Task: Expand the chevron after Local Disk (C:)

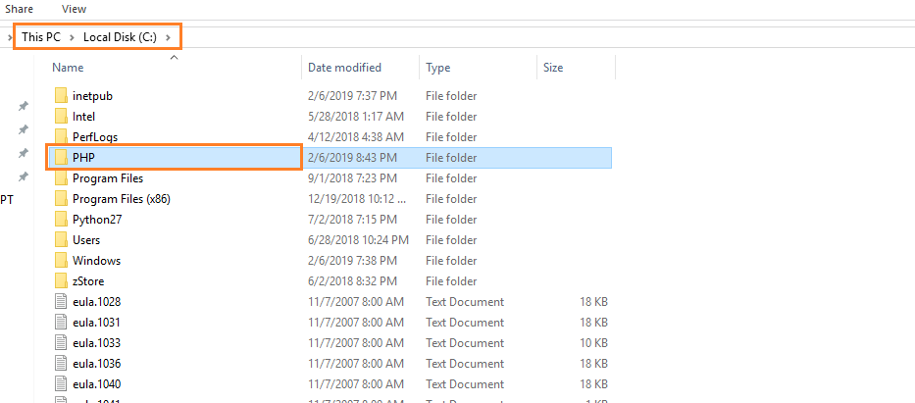Action: coord(169,37)
